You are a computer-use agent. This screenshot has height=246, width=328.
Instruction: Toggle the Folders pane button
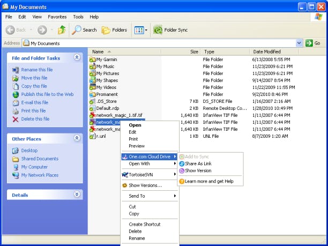coord(114,30)
